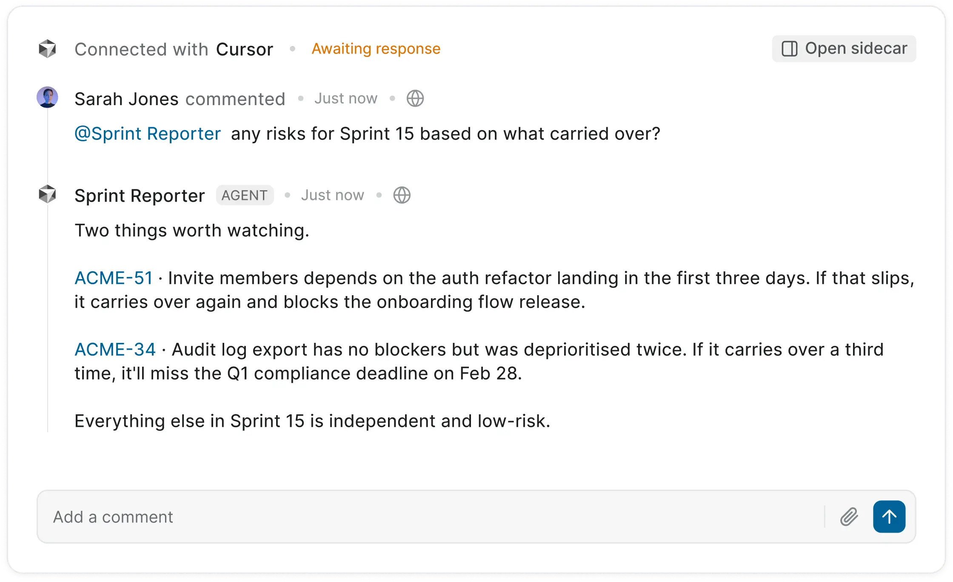Click Sarah Jones's profile avatar

(47, 97)
